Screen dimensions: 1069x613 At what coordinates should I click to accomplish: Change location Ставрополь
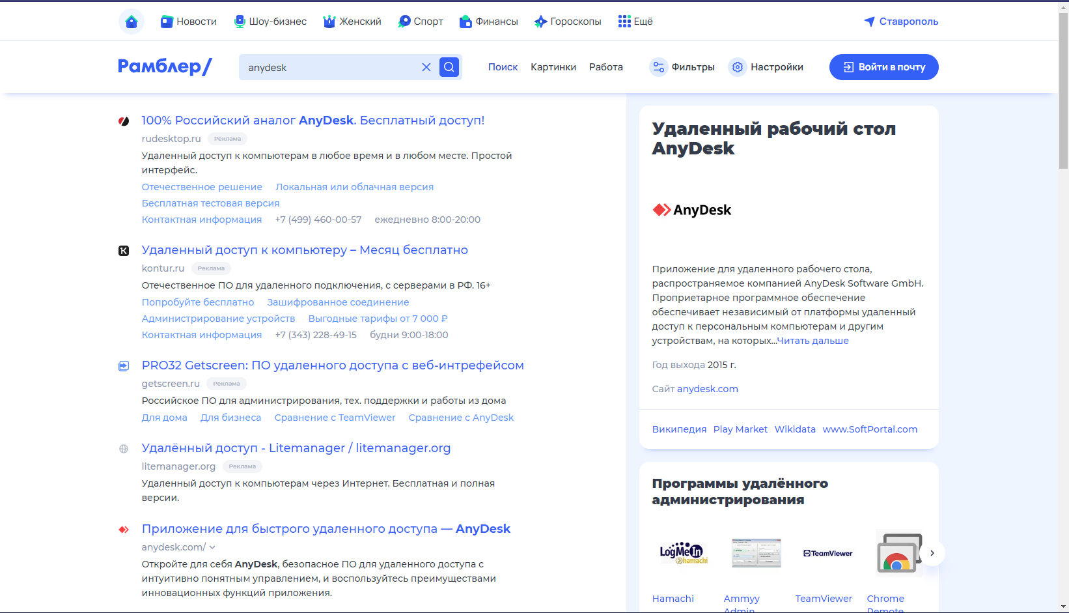coord(901,21)
